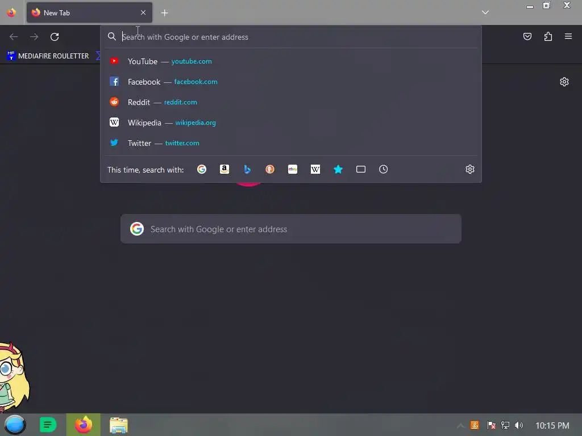This screenshot has height=436, width=582.
Task: Open a new tab with plus button
Action: 164,13
